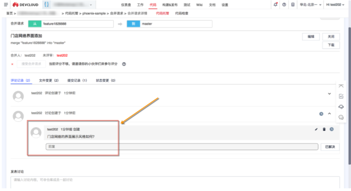The width and height of the screenshot is (351, 191).
Task: Click the 已解决 resolved button
Action: point(330,147)
